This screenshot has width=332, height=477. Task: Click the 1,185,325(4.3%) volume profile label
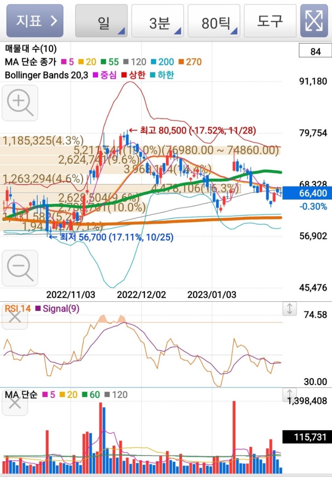click(x=43, y=141)
